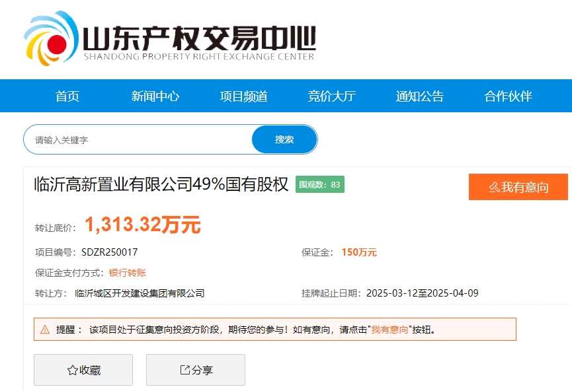Open the 项目频道 menu item
Screen dimensions: 572x391
244,96
